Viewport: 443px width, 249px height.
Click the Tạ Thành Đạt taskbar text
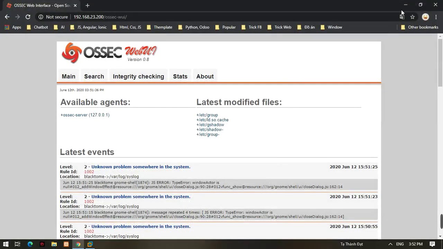[x=352, y=244]
